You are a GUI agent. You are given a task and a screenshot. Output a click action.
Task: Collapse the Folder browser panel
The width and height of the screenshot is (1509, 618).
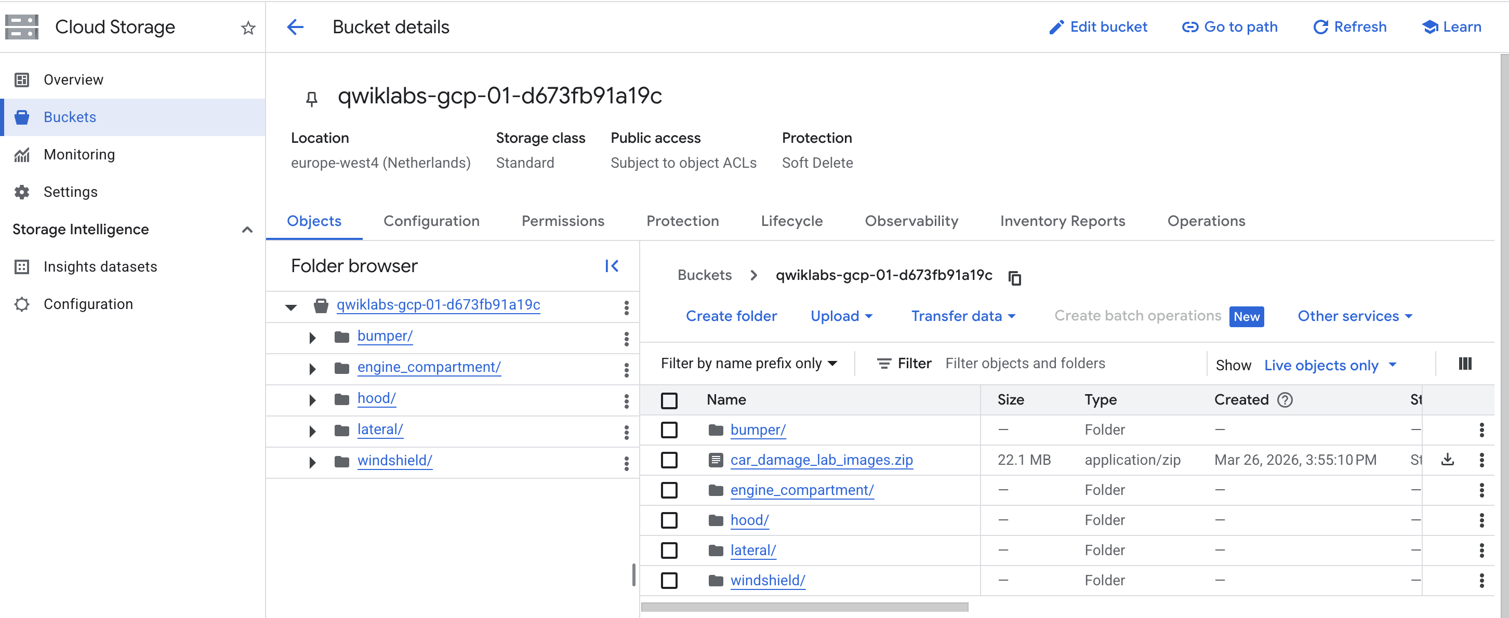[x=612, y=266]
